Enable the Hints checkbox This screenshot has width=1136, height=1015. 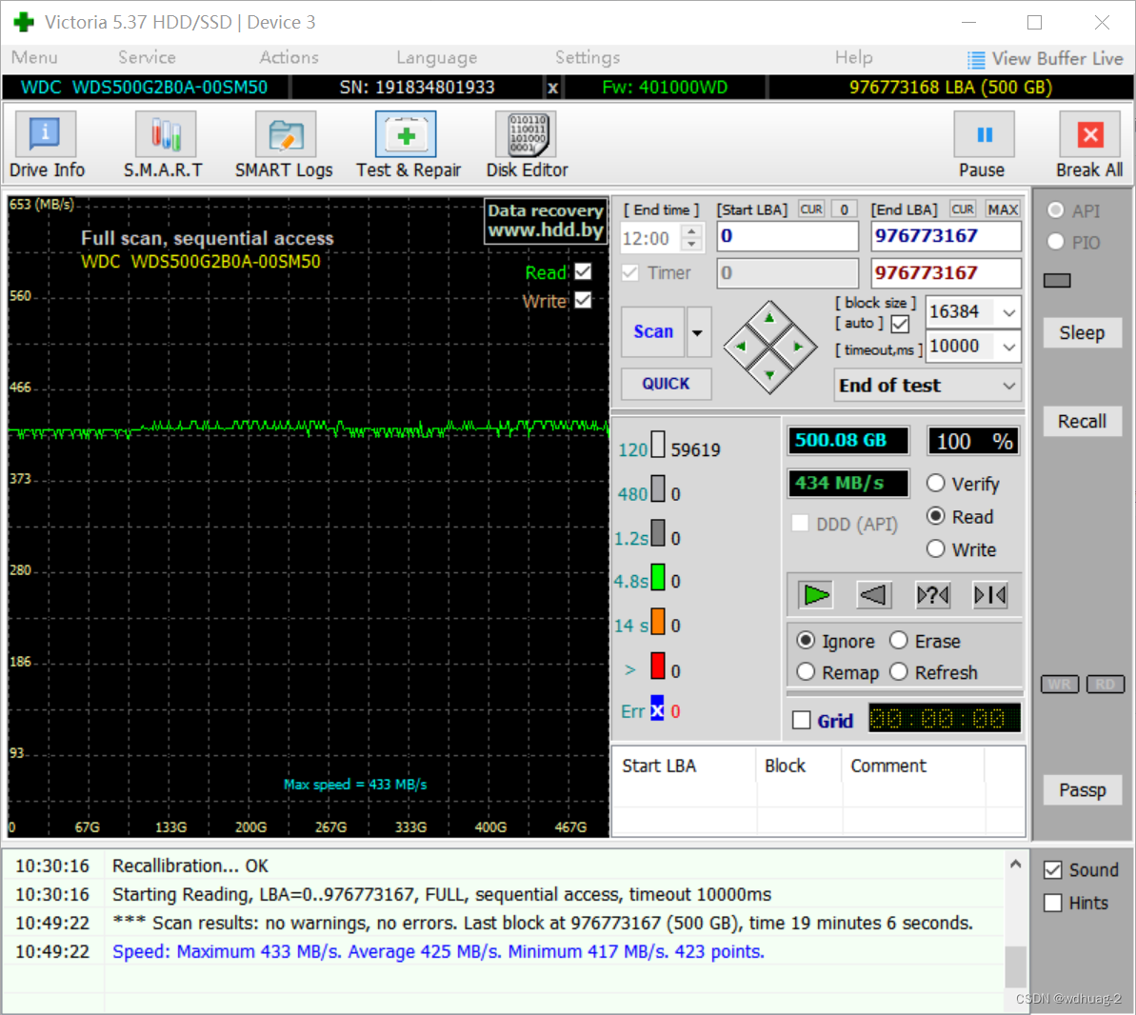tap(1053, 903)
